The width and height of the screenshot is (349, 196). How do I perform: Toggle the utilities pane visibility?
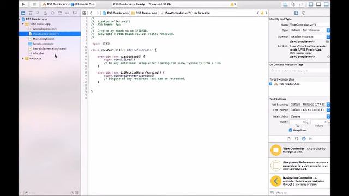pos(326,4)
